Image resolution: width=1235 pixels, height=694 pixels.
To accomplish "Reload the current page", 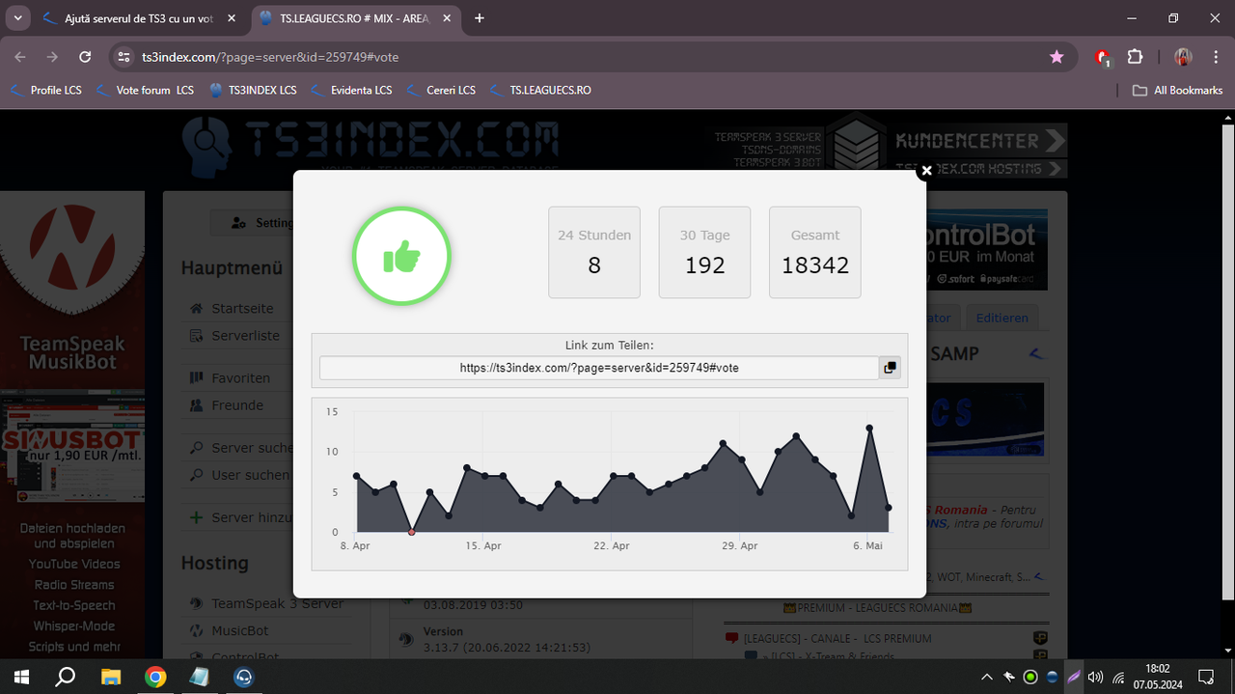I will click(85, 57).
